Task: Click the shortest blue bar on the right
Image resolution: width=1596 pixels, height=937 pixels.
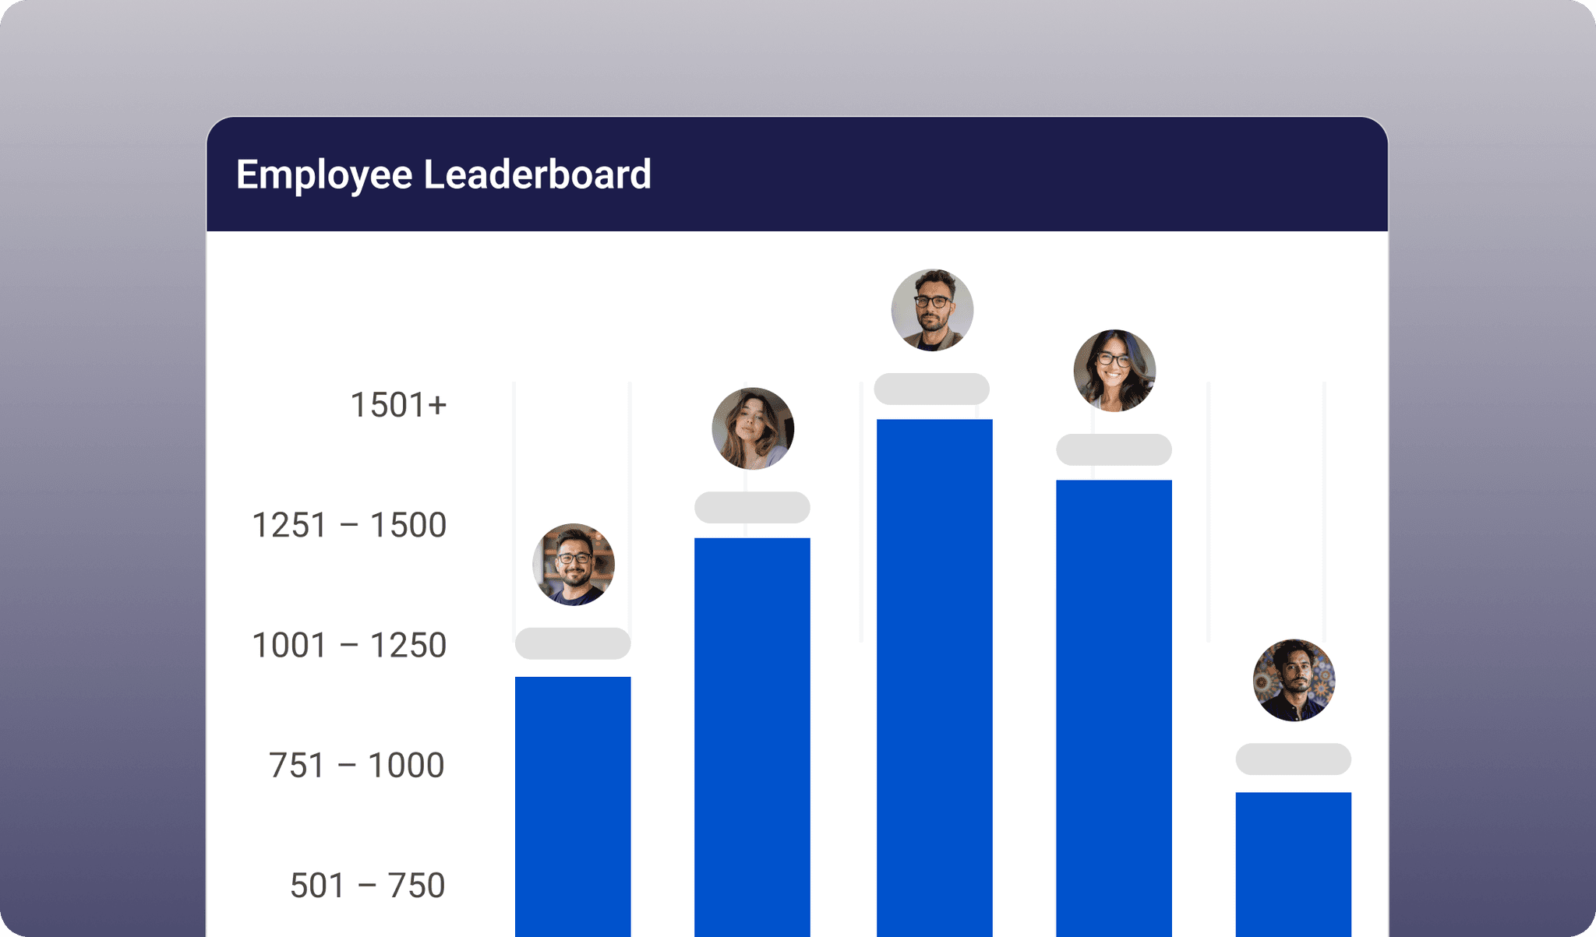Action: pyautogui.click(x=1295, y=865)
